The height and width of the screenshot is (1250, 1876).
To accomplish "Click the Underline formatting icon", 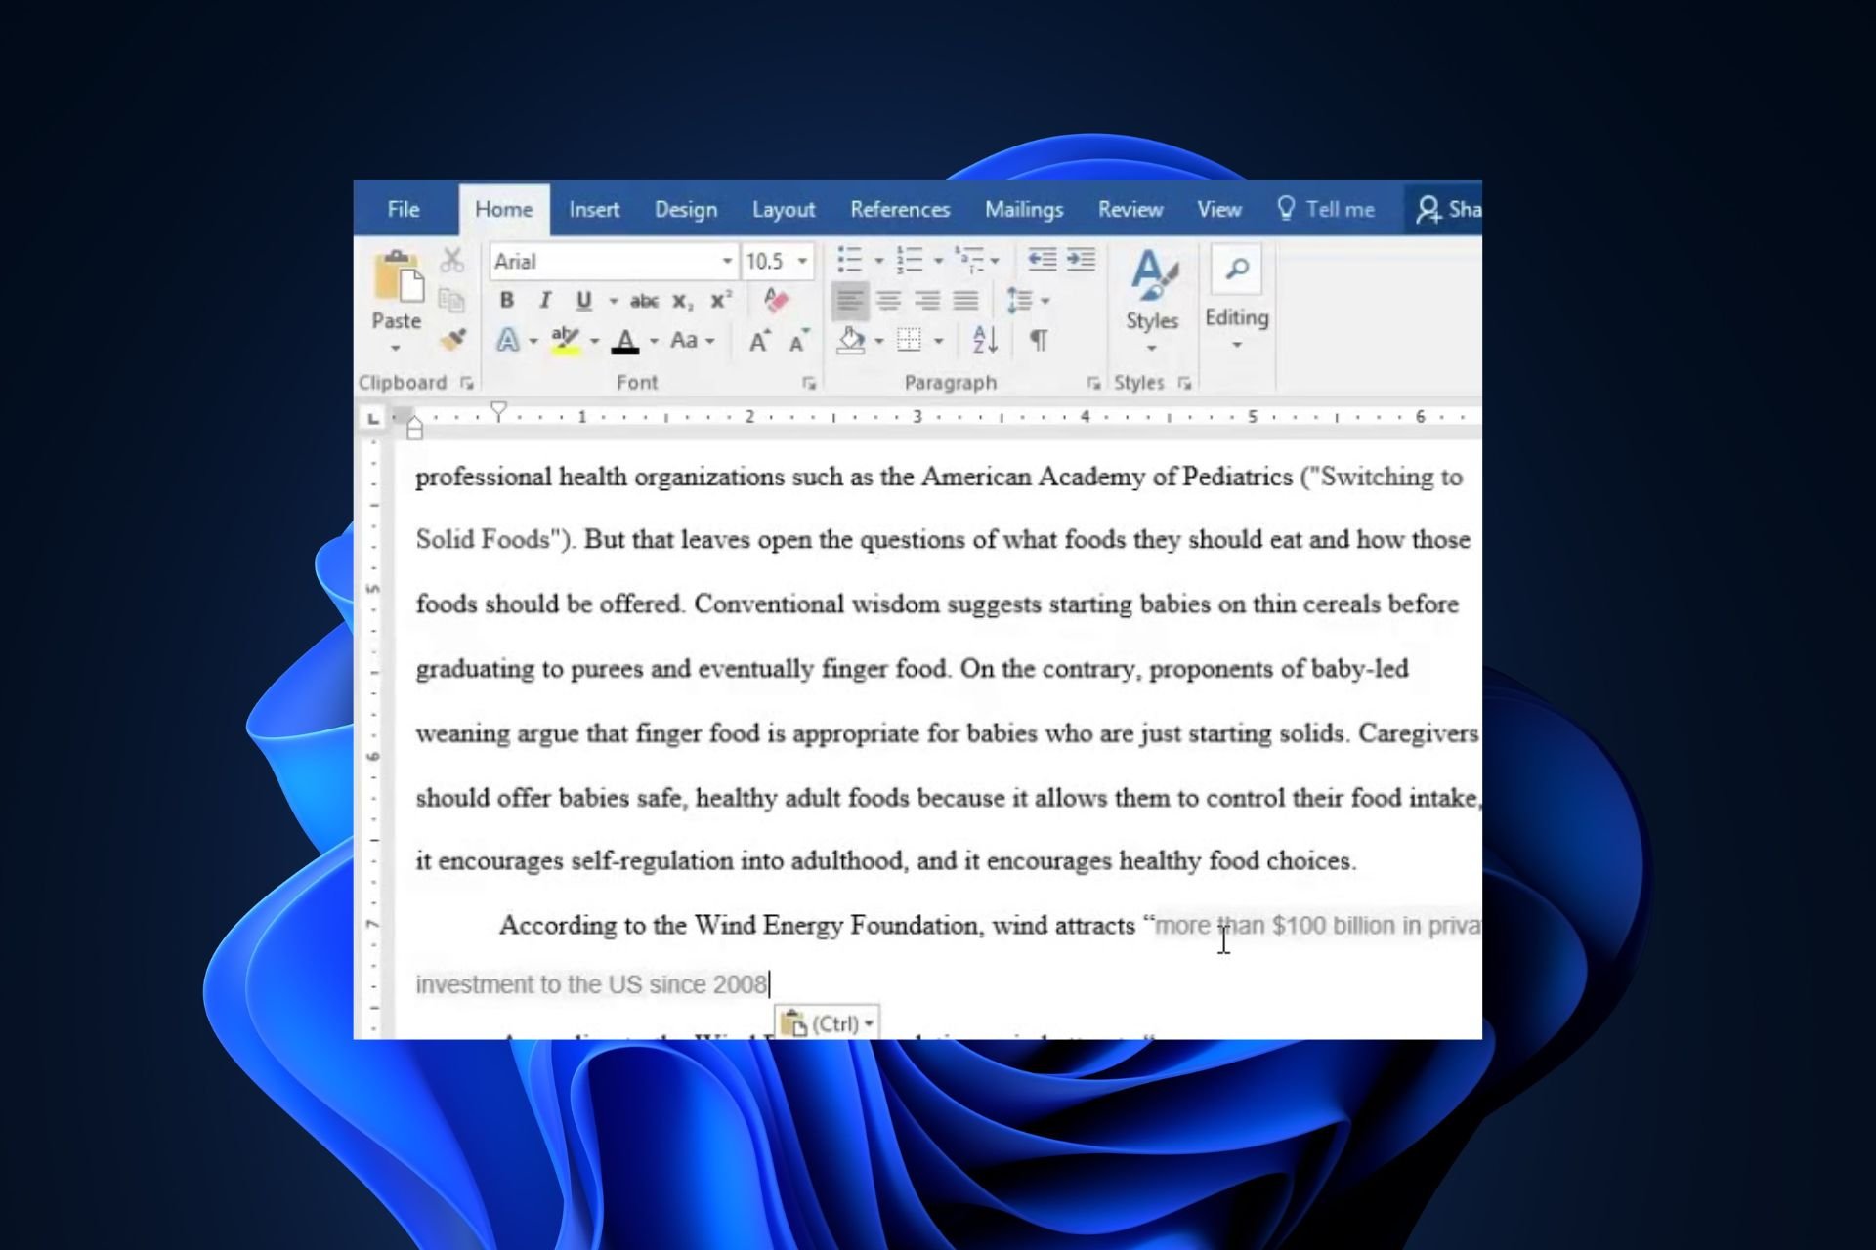I will pyautogui.click(x=582, y=300).
